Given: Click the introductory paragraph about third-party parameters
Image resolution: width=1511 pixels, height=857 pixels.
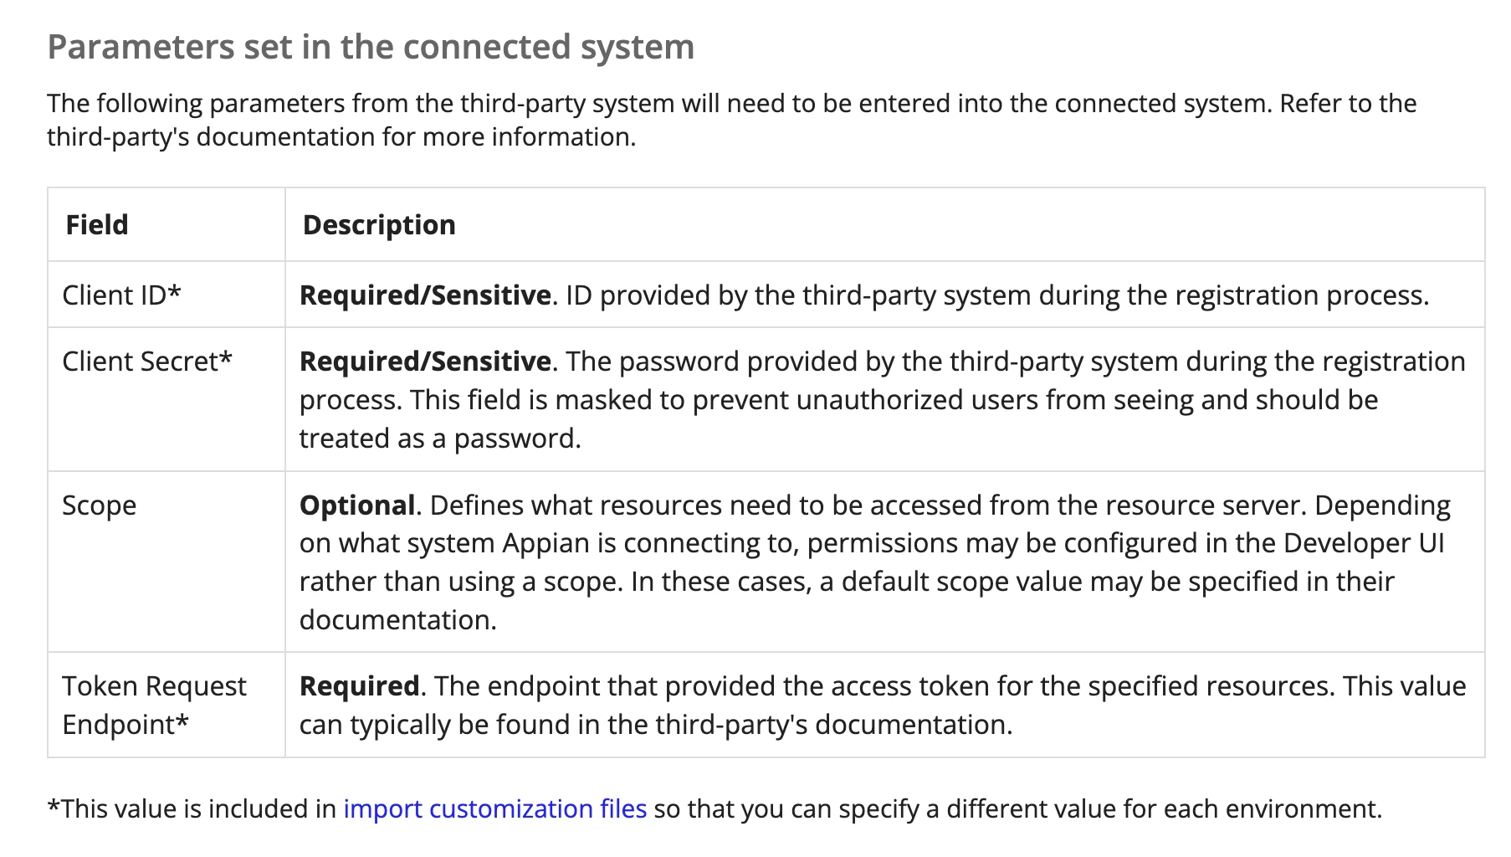Looking at the screenshot, I should point(732,120).
